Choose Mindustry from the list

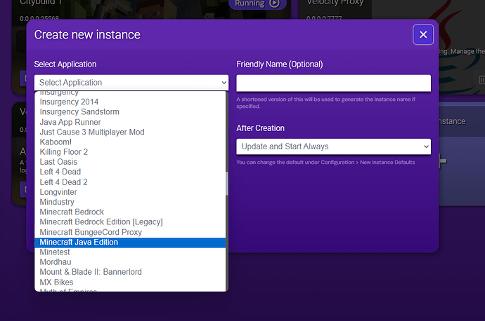point(130,202)
